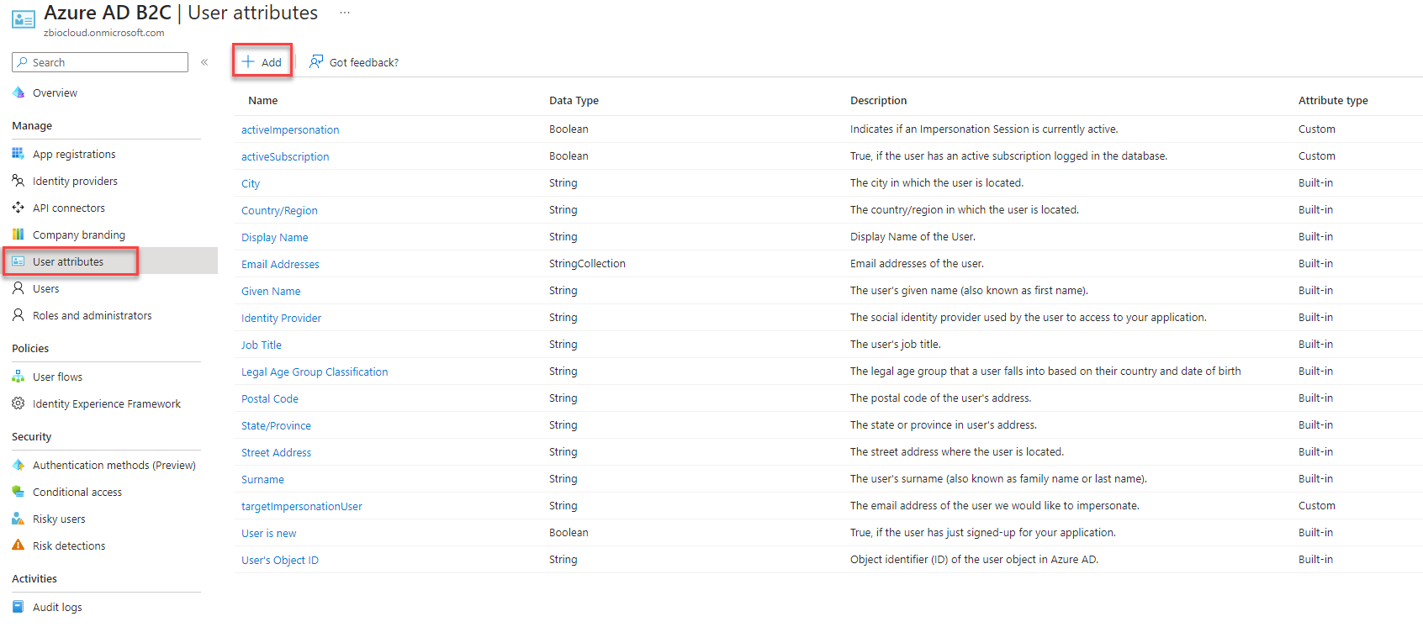This screenshot has width=1423, height=643.
Task: Open Overview from the left sidebar icon
Action: click(19, 92)
